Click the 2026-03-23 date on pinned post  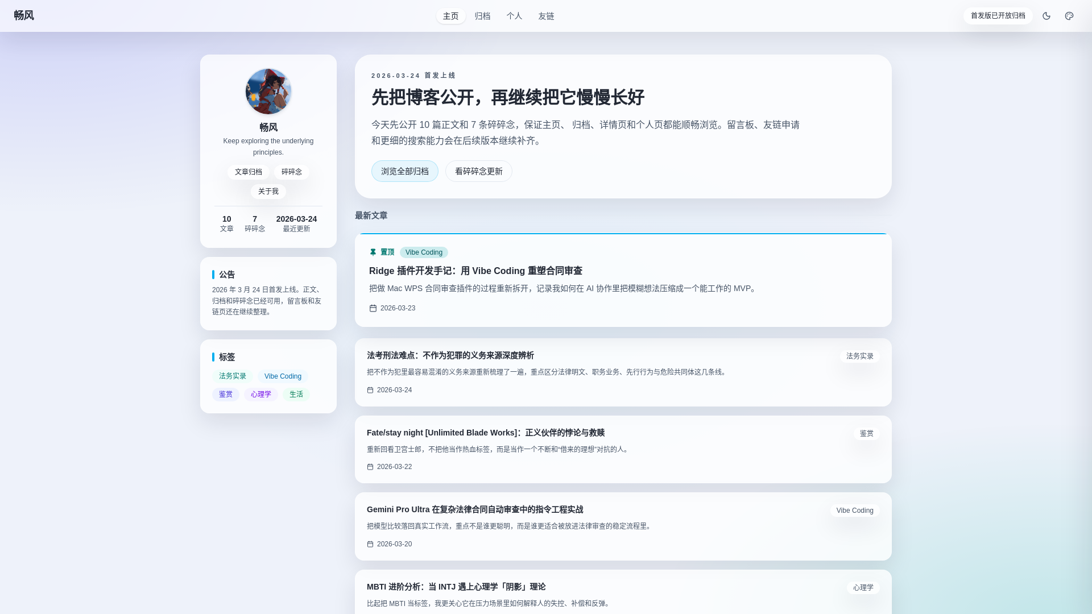[x=398, y=308]
